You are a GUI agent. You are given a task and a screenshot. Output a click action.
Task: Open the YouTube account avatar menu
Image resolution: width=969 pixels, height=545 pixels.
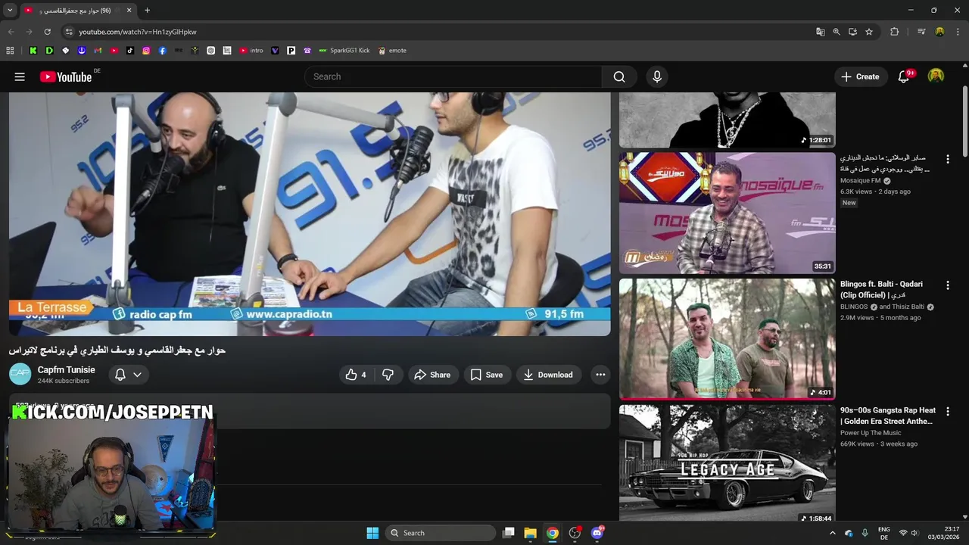[936, 76]
